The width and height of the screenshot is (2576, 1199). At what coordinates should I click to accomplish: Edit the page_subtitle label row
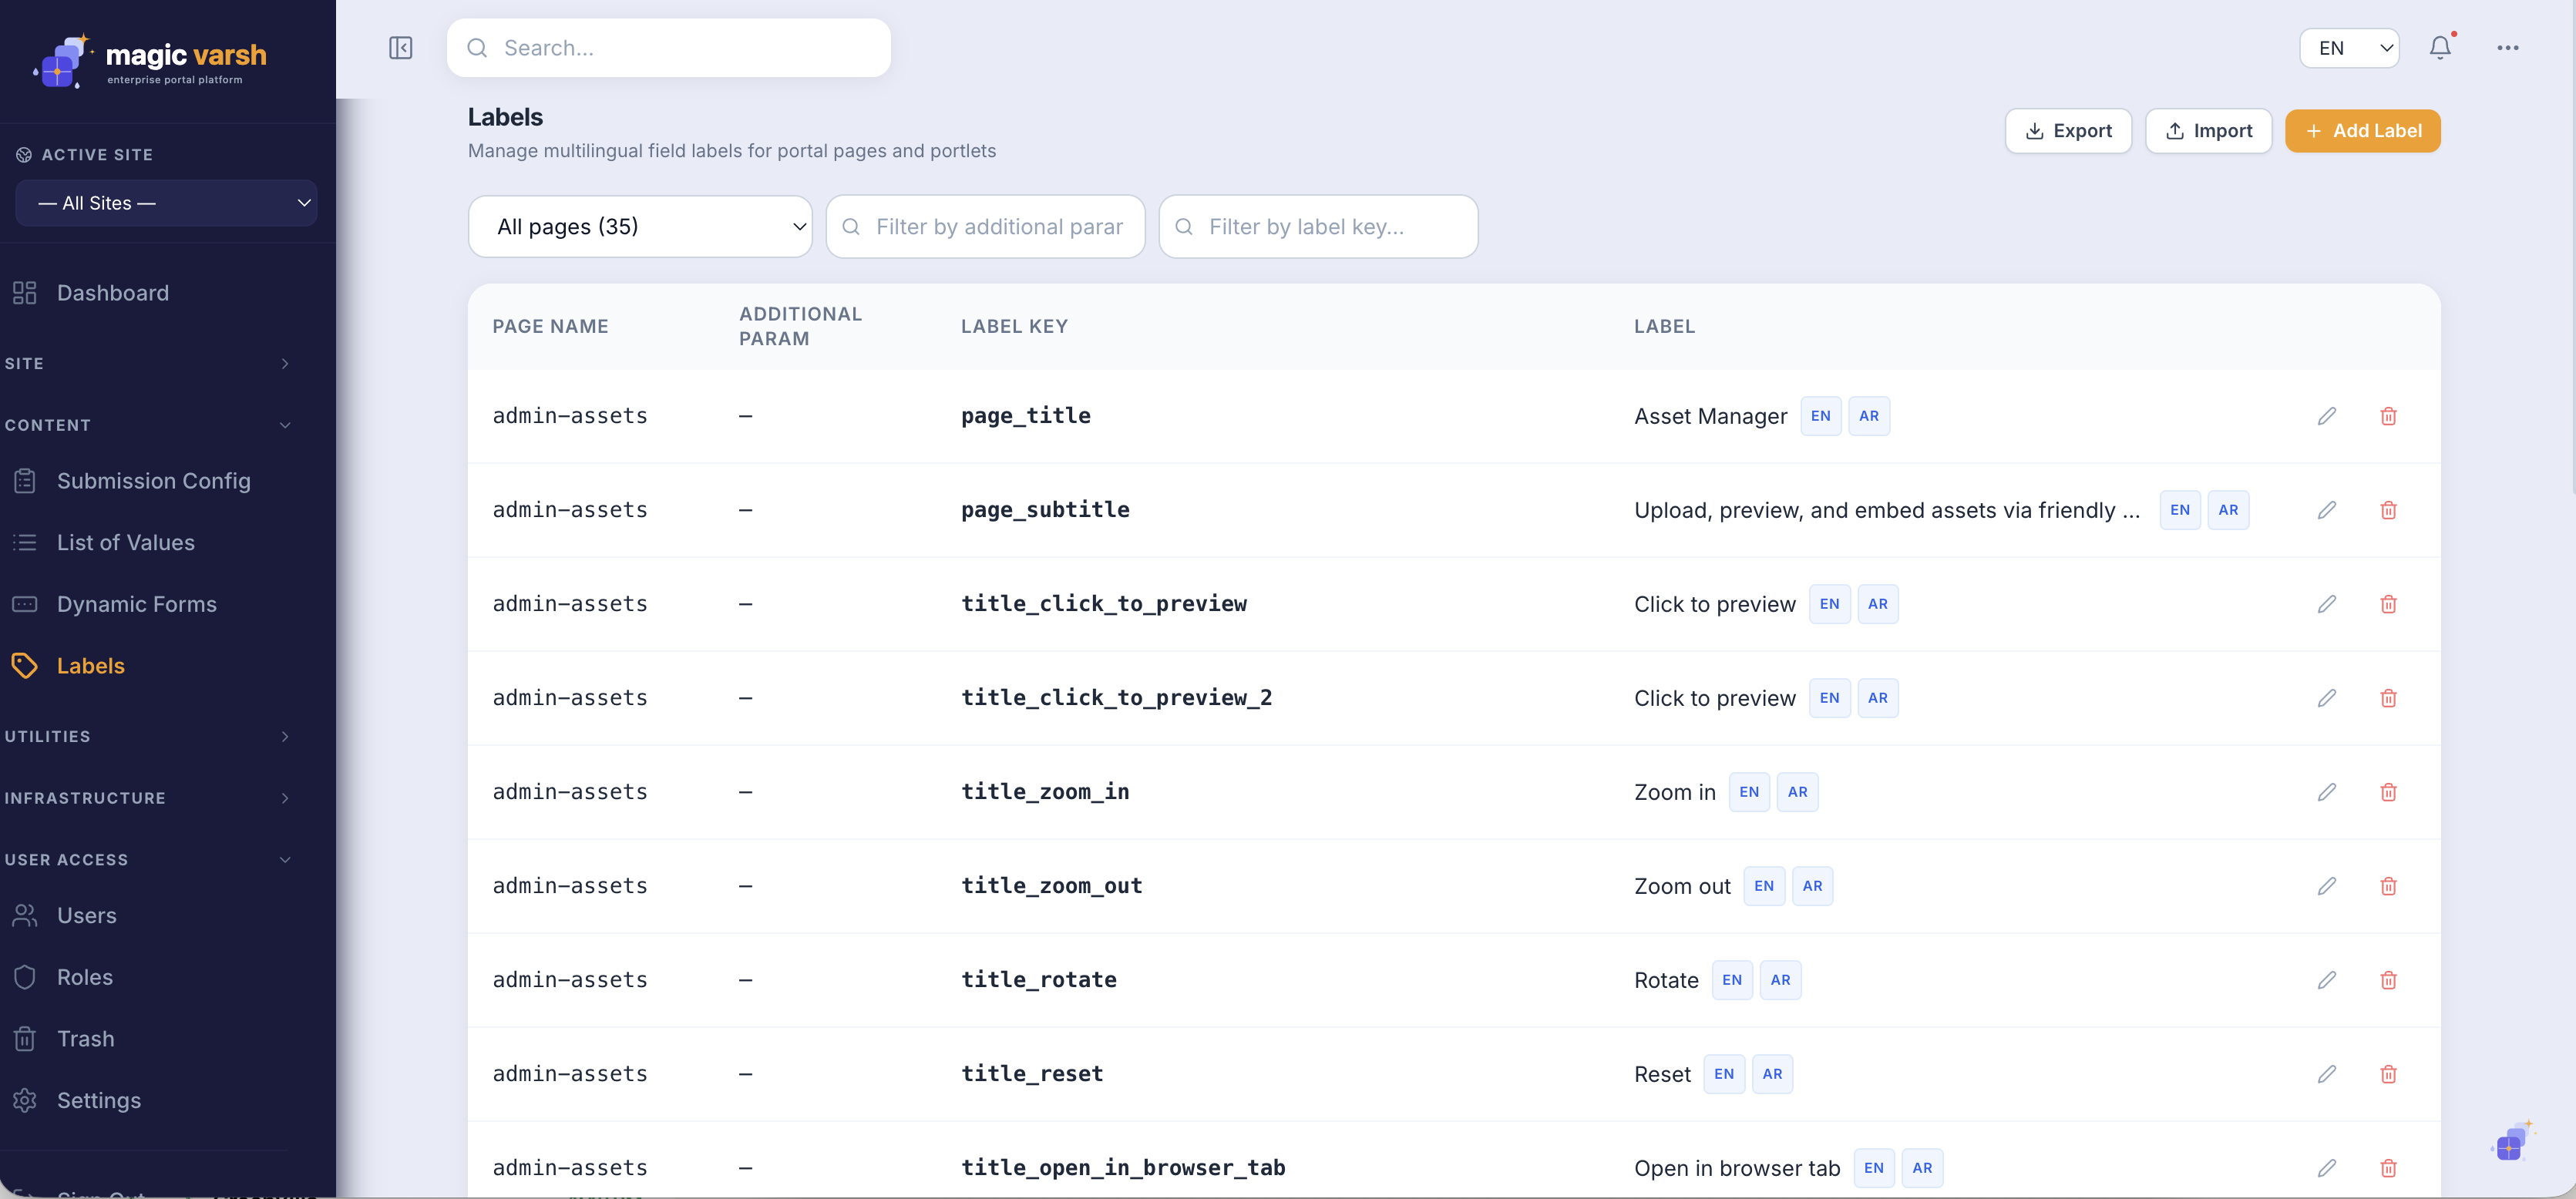2327,510
